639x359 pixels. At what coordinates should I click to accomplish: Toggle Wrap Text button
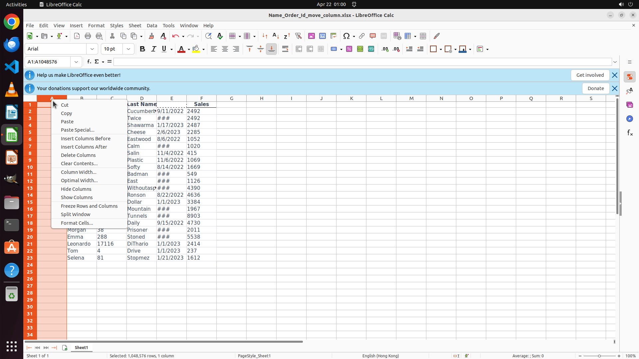coord(285,49)
